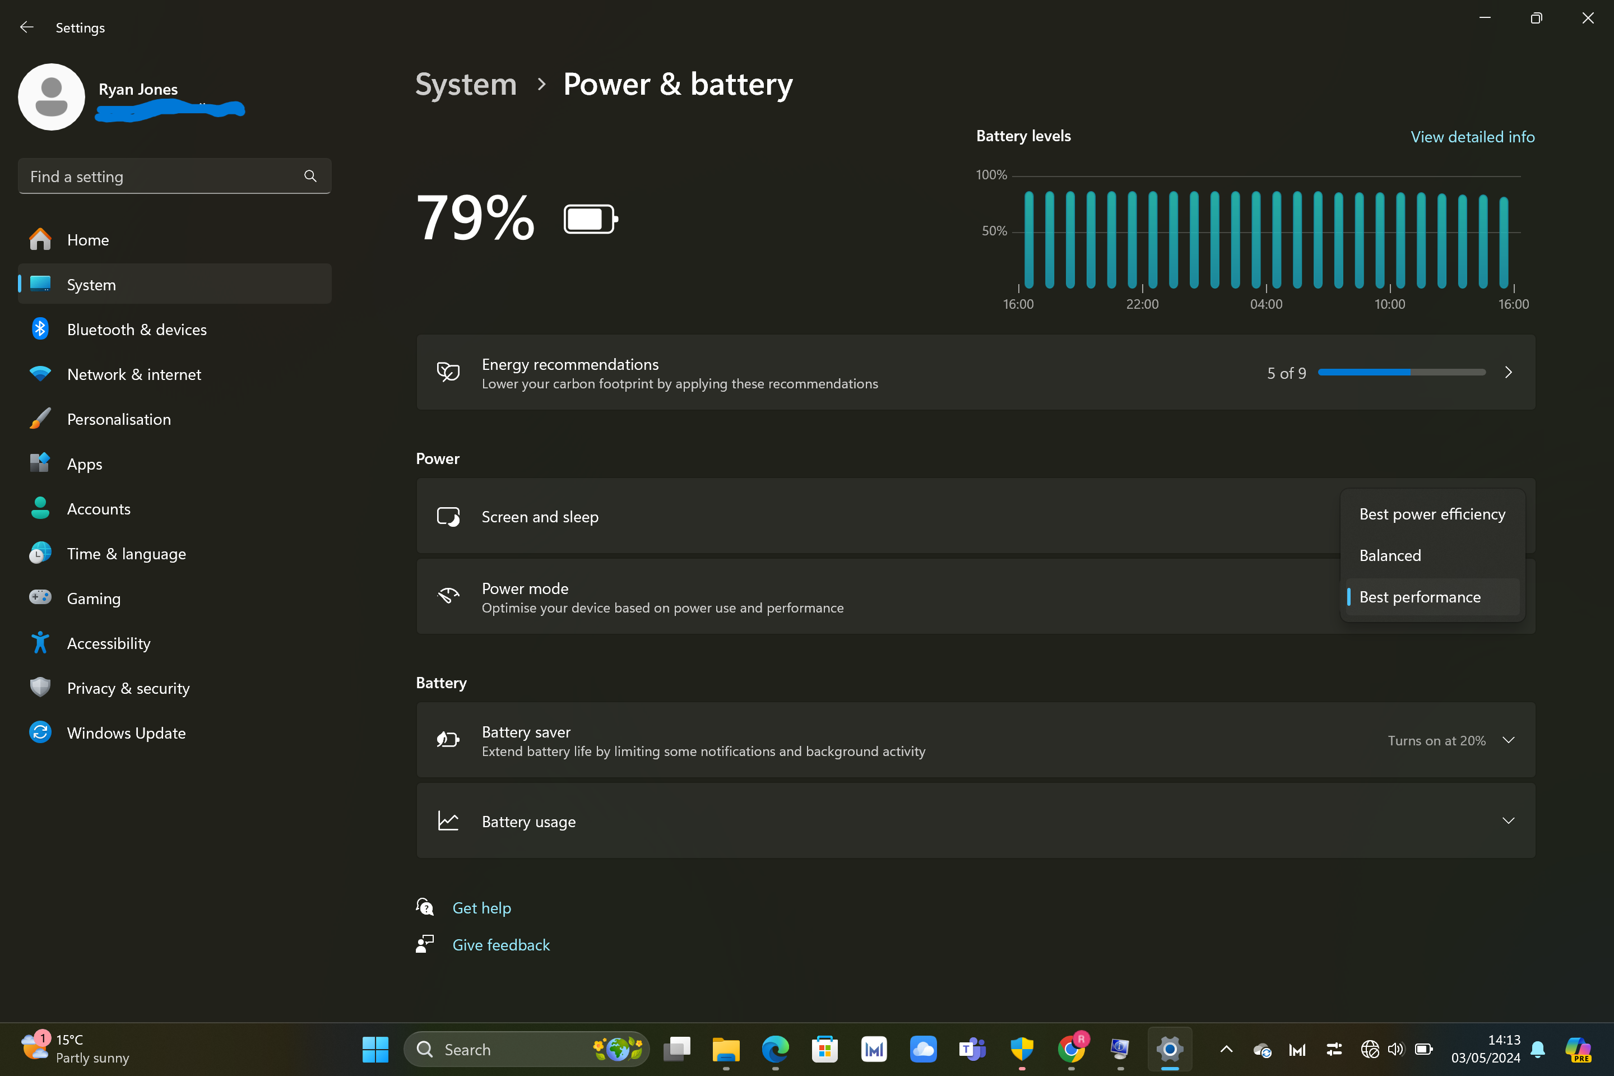1614x1076 pixels.
Task: Launch Microsoft Edge from taskbar
Action: point(776,1049)
